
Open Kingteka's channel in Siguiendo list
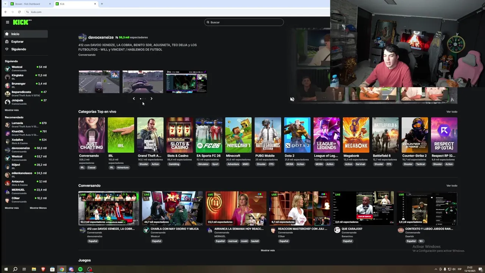pos(26,77)
